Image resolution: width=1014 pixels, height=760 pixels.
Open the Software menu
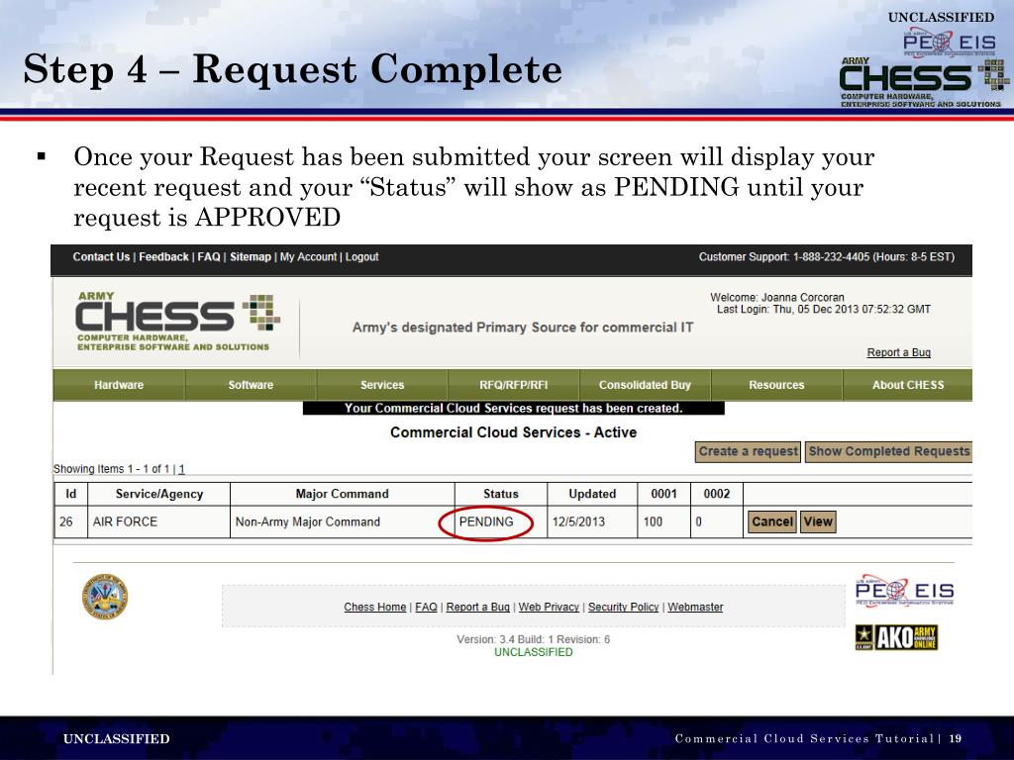pos(251,385)
